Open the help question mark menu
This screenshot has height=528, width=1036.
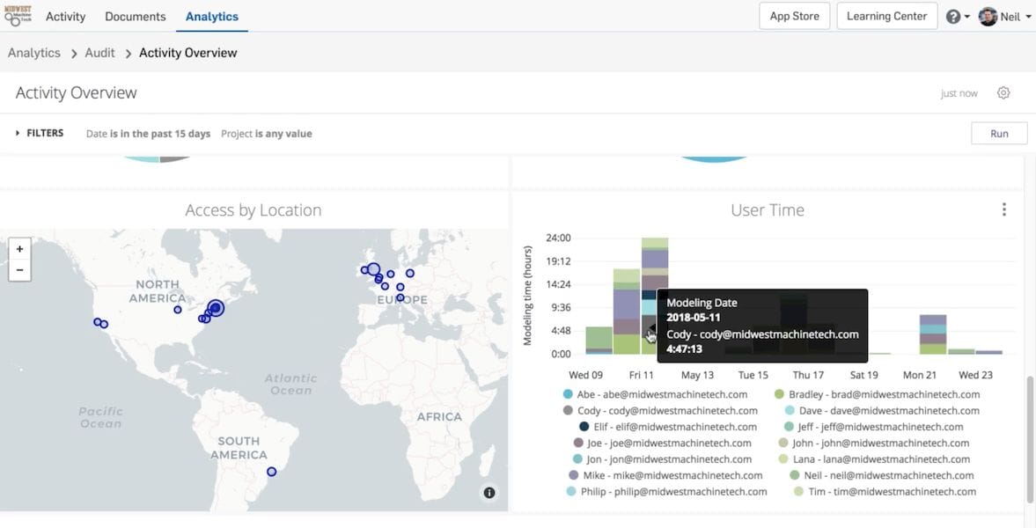(953, 17)
